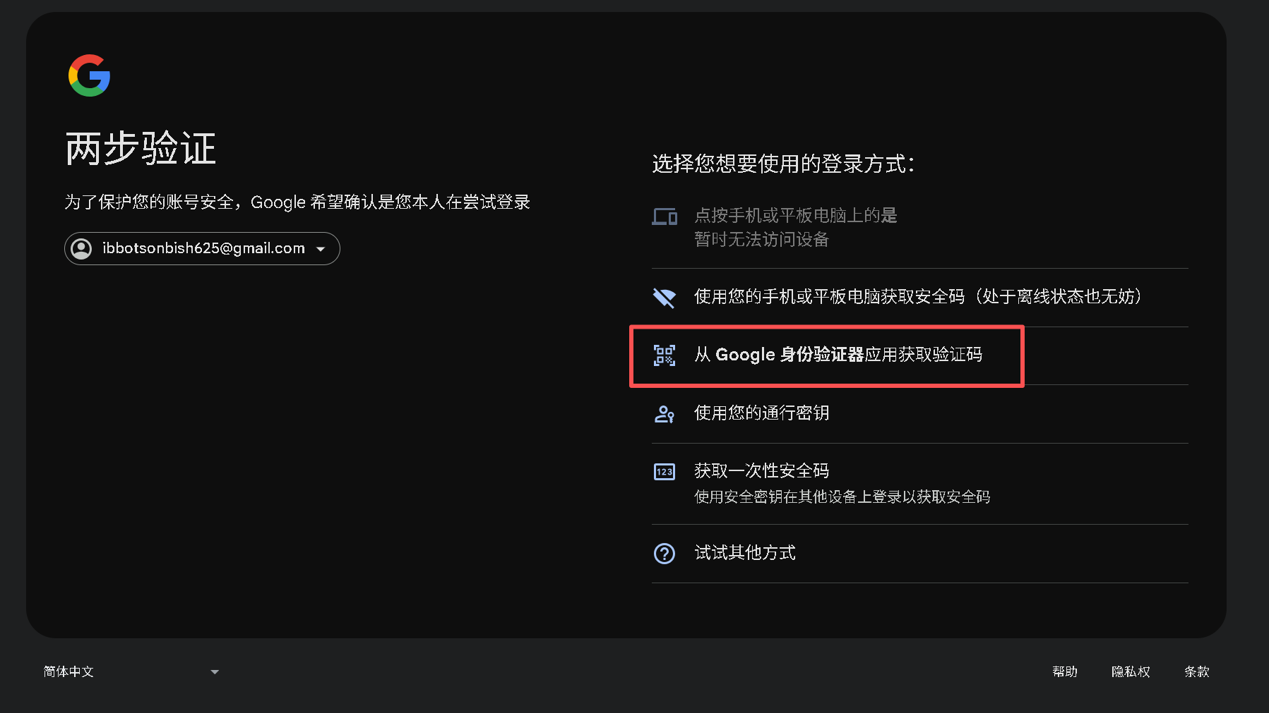The image size is (1269, 713).
Task: Expand the ibbotsonbish625@gmail.com account dropdown
Action: coord(321,248)
